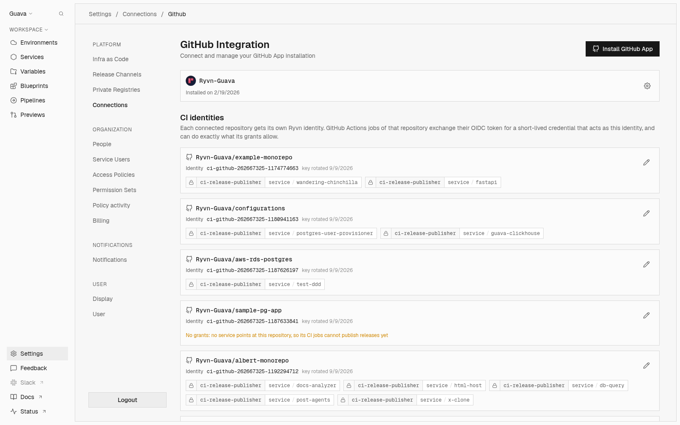Screen dimensions: 680x425
Task: Open Blueprints in the sidebar
Action: pos(37,86)
